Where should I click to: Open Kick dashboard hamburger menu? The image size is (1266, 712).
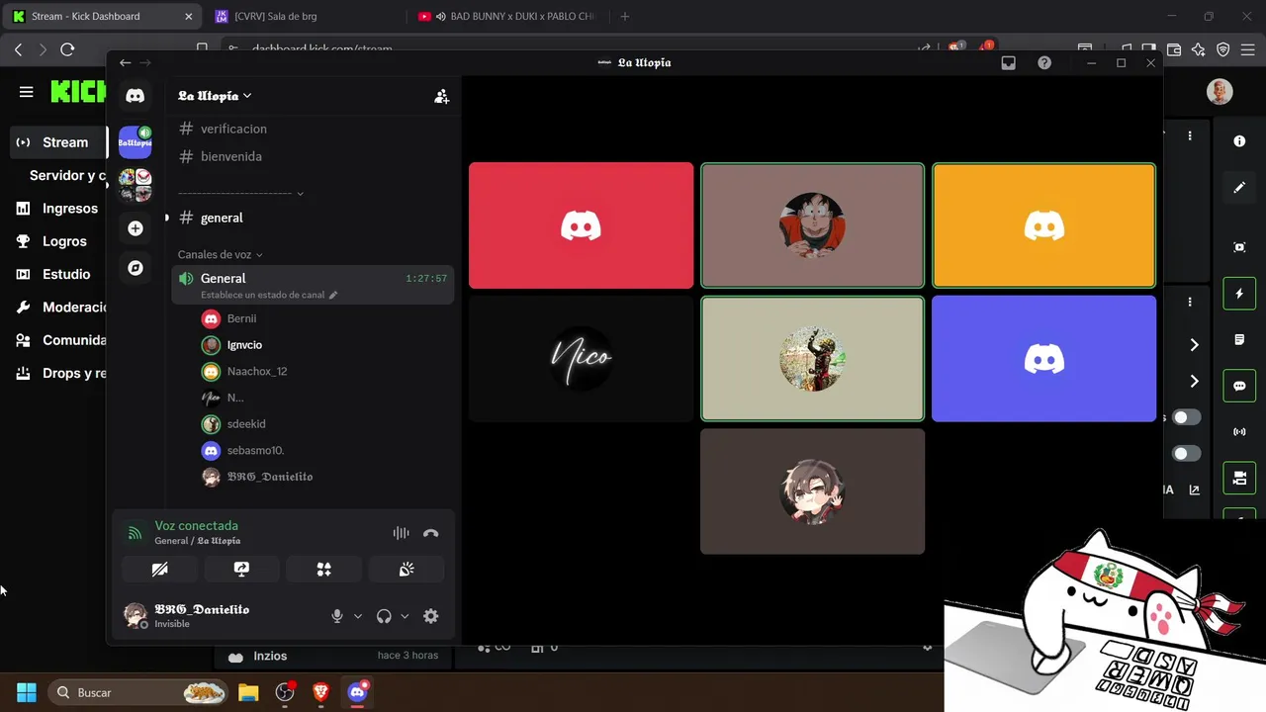[x=26, y=92]
